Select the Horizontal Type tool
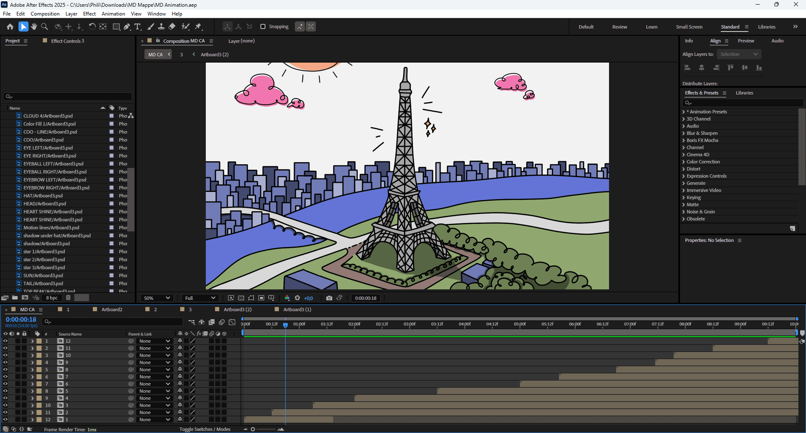The image size is (806, 433). [x=137, y=26]
